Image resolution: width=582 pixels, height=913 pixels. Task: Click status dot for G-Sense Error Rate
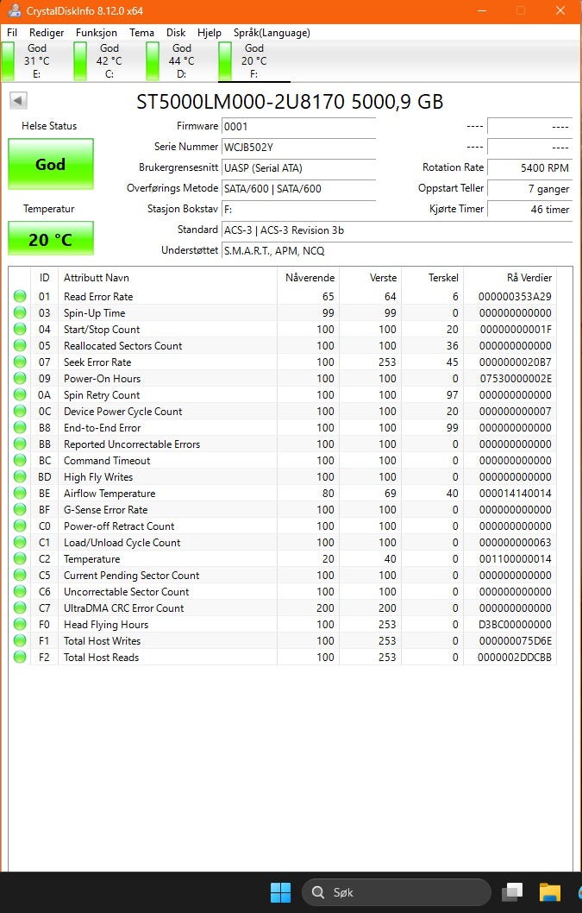21,509
